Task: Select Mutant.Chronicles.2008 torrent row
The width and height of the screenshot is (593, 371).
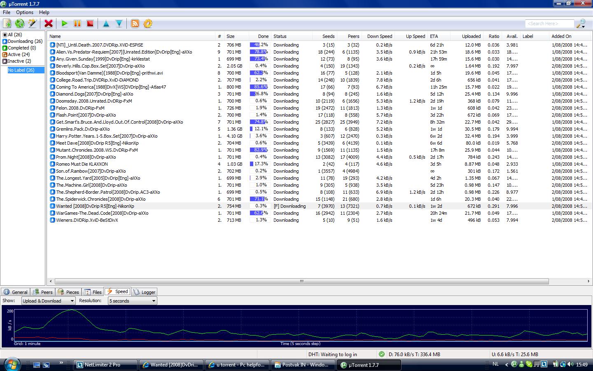Action: [x=320, y=150]
